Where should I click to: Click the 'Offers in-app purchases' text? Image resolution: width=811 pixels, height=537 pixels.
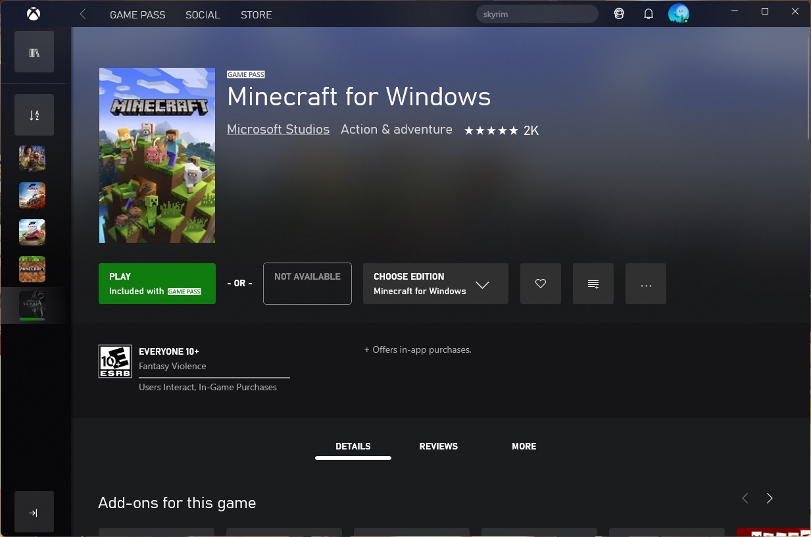pos(418,349)
